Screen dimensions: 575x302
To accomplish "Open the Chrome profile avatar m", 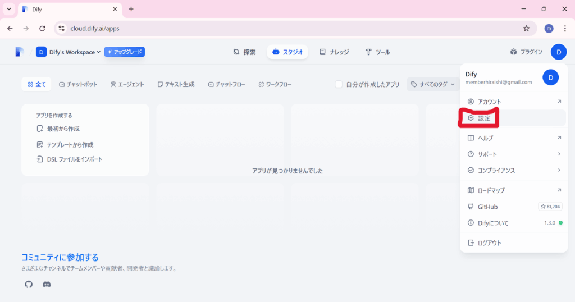I will (x=549, y=28).
